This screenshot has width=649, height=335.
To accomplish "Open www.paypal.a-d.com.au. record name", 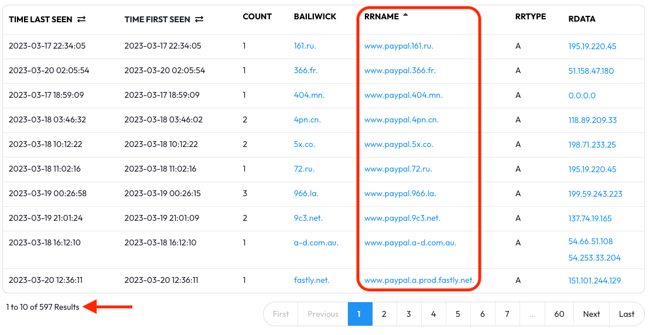I will [x=410, y=242].
